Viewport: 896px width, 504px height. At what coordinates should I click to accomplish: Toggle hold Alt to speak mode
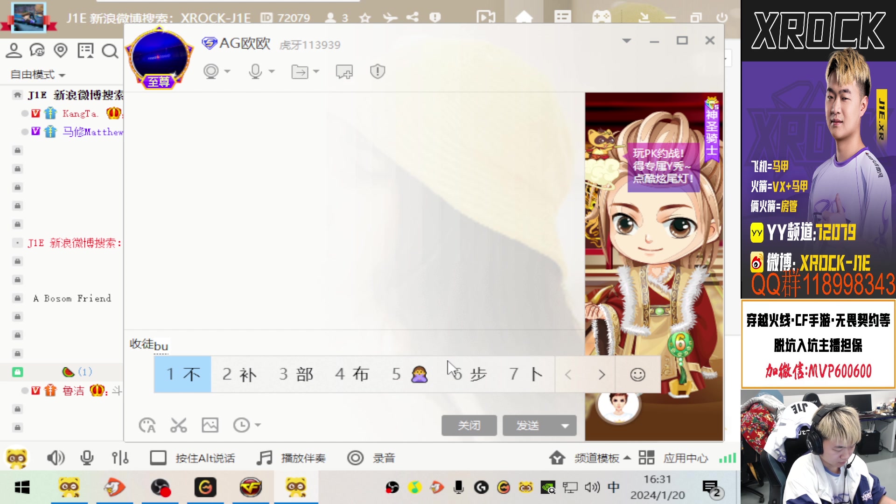(x=192, y=458)
